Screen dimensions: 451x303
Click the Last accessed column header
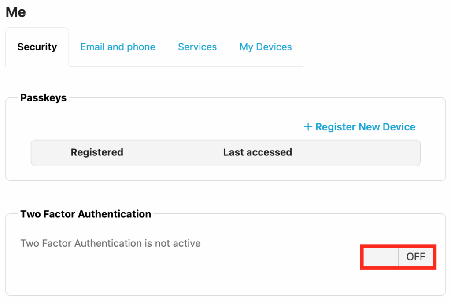pyautogui.click(x=257, y=152)
